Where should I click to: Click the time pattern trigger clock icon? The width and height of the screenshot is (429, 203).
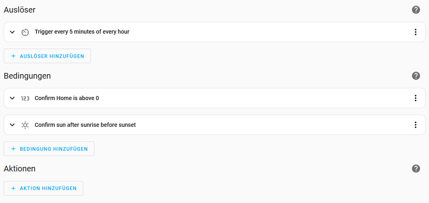click(x=25, y=32)
